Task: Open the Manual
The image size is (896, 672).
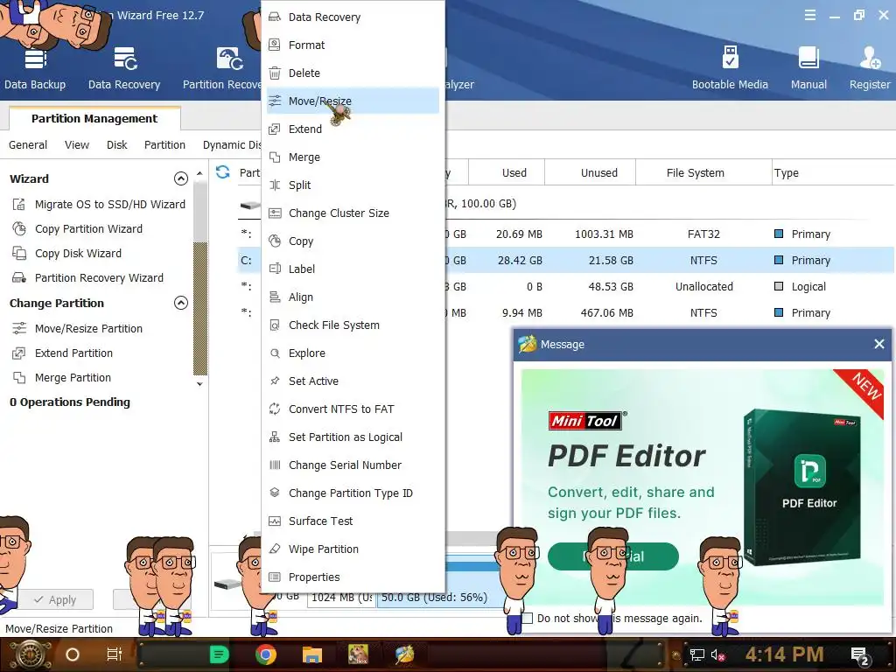Action: [808, 68]
